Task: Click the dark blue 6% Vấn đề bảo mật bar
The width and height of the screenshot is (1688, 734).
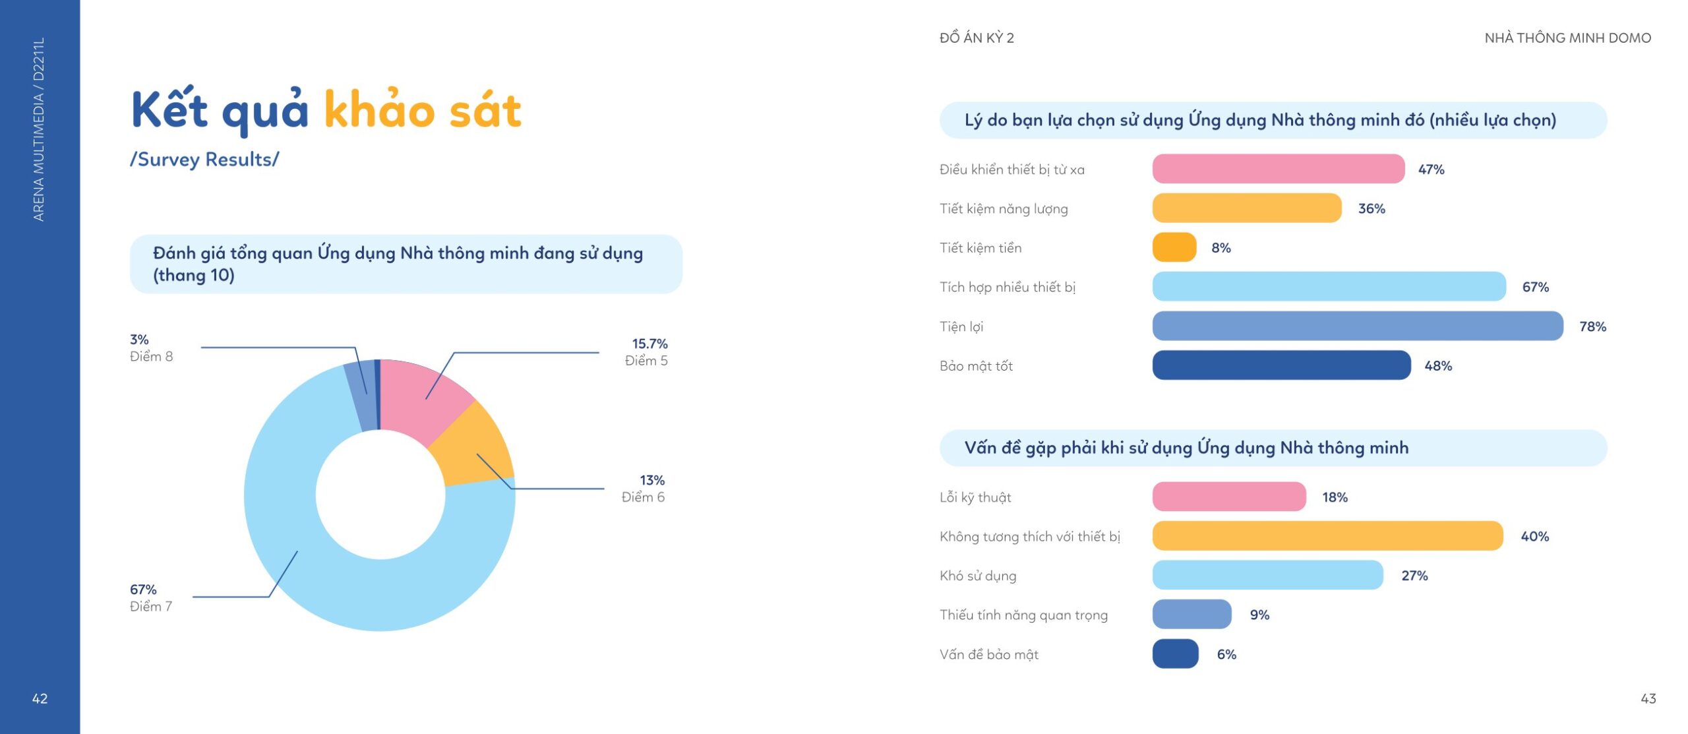Action: tap(1175, 654)
